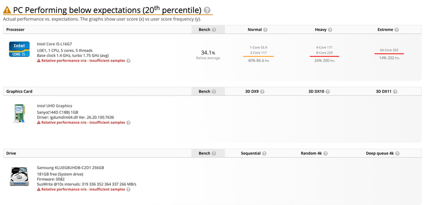Open help icon after graphics insufficient samples warning
The height and width of the screenshot is (205, 424).
click(x=129, y=123)
